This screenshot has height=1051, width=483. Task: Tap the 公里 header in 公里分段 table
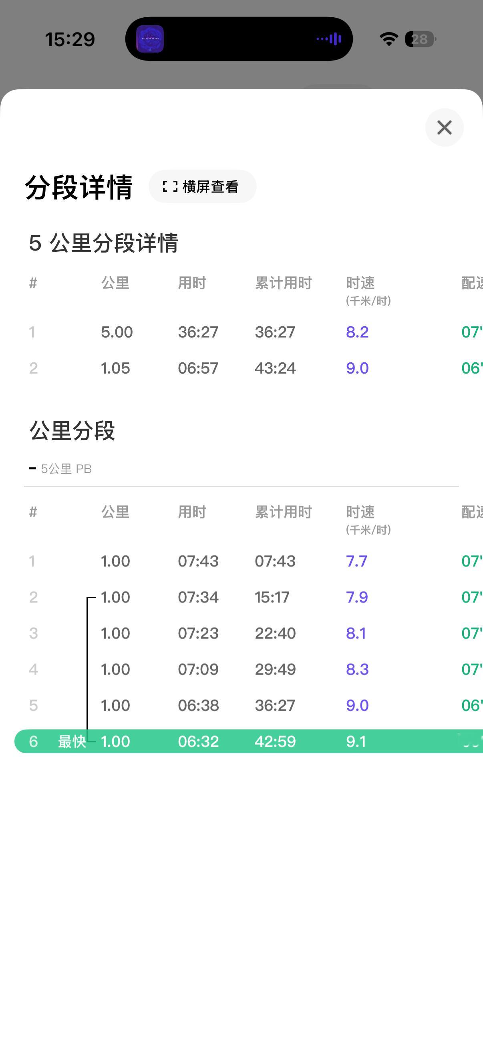coord(115,511)
